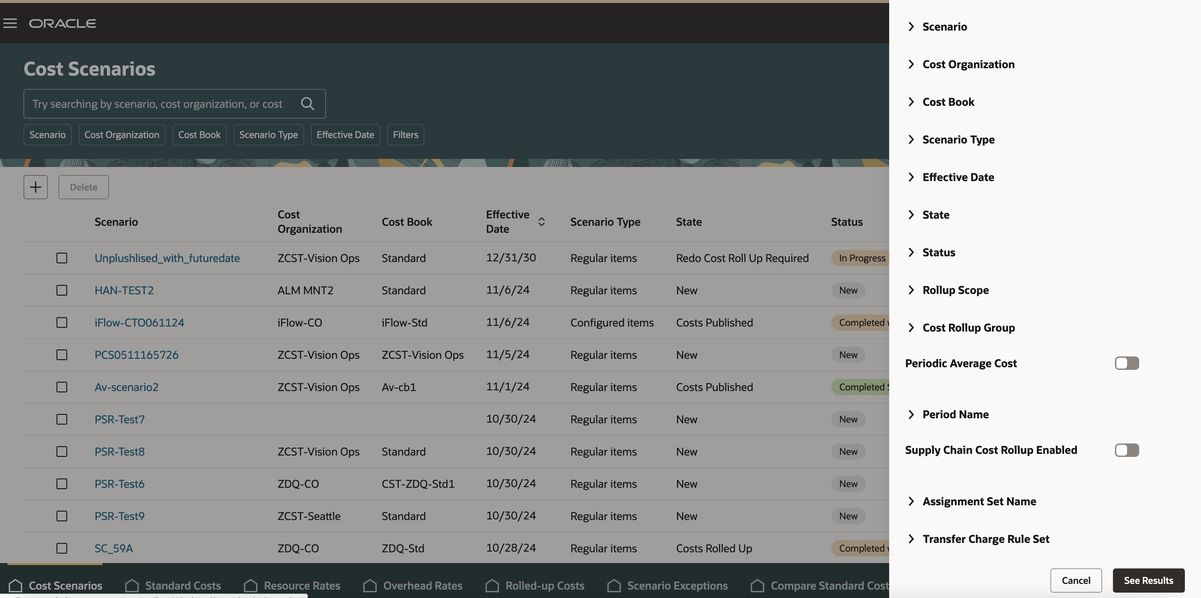Sort by Effective Date arrows icon

[541, 222]
